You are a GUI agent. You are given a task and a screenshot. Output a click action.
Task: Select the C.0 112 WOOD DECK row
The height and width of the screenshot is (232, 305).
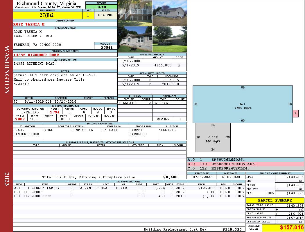tap(129, 196)
